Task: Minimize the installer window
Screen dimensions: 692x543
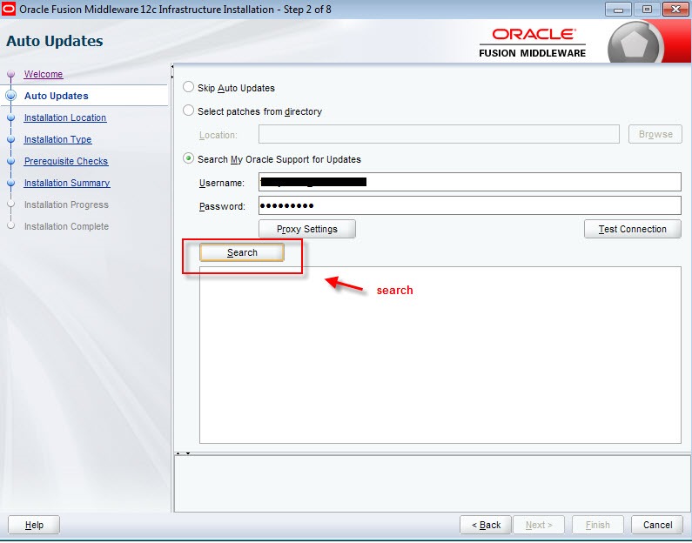Action: click(x=618, y=10)
